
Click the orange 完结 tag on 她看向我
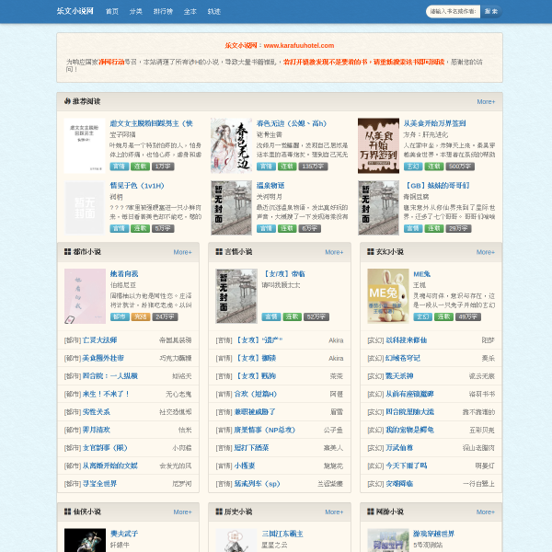click(x=141, y=316)
